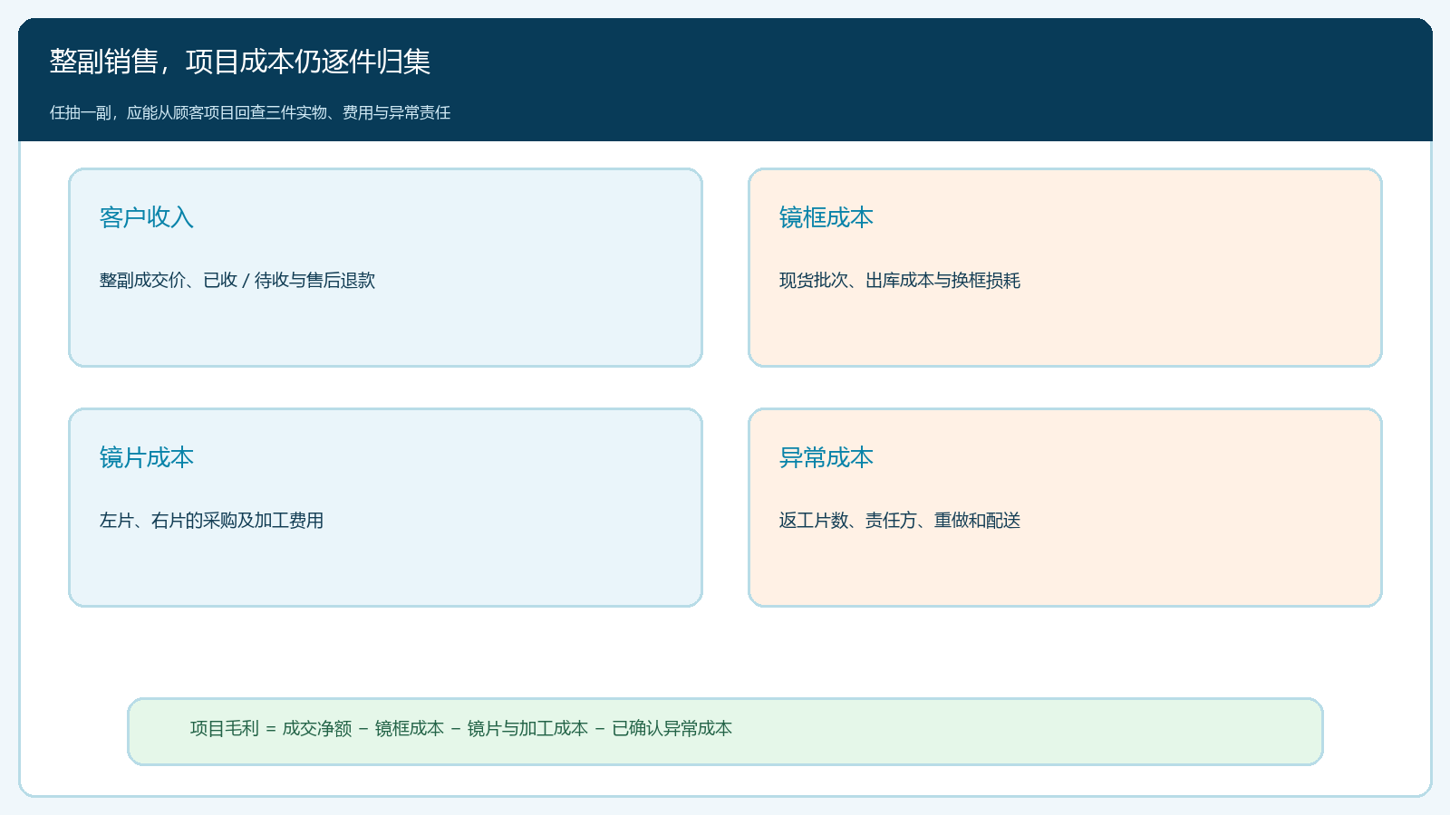This screenshot has width=1450, height=815.
Task: Click the 客户收入 card heading
Action: (147, 217)
